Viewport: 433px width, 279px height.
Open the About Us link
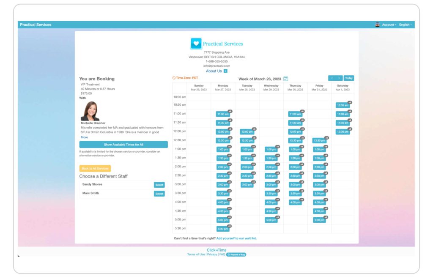[214, 71]
